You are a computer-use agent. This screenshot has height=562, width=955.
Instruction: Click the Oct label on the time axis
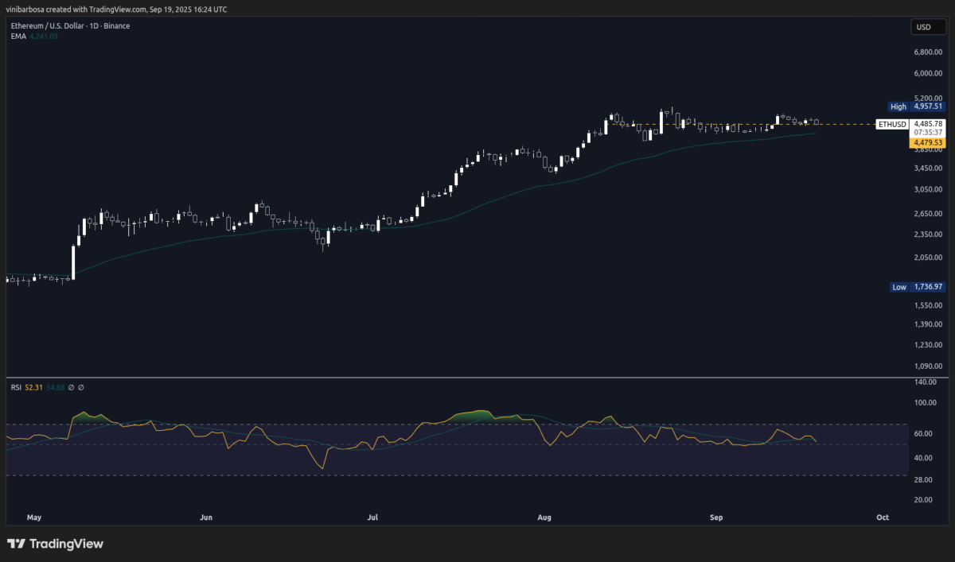coord(882,517)
